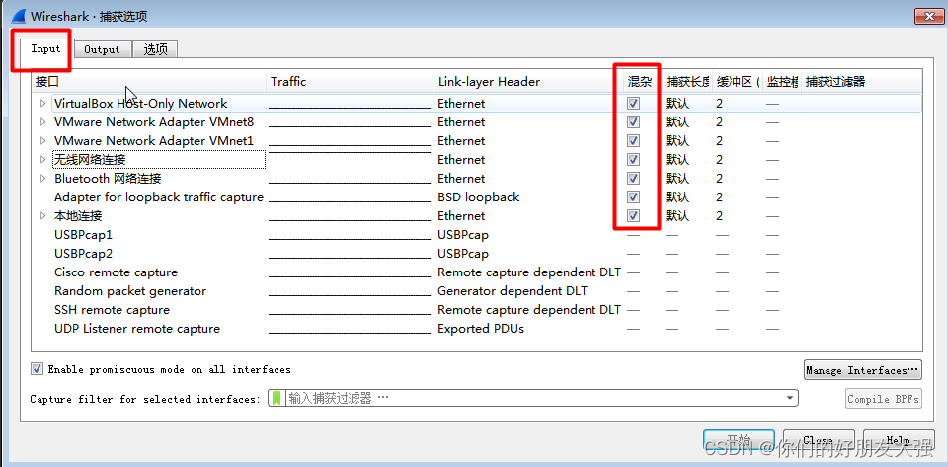Switch to the Input tab

click(46, 49)
